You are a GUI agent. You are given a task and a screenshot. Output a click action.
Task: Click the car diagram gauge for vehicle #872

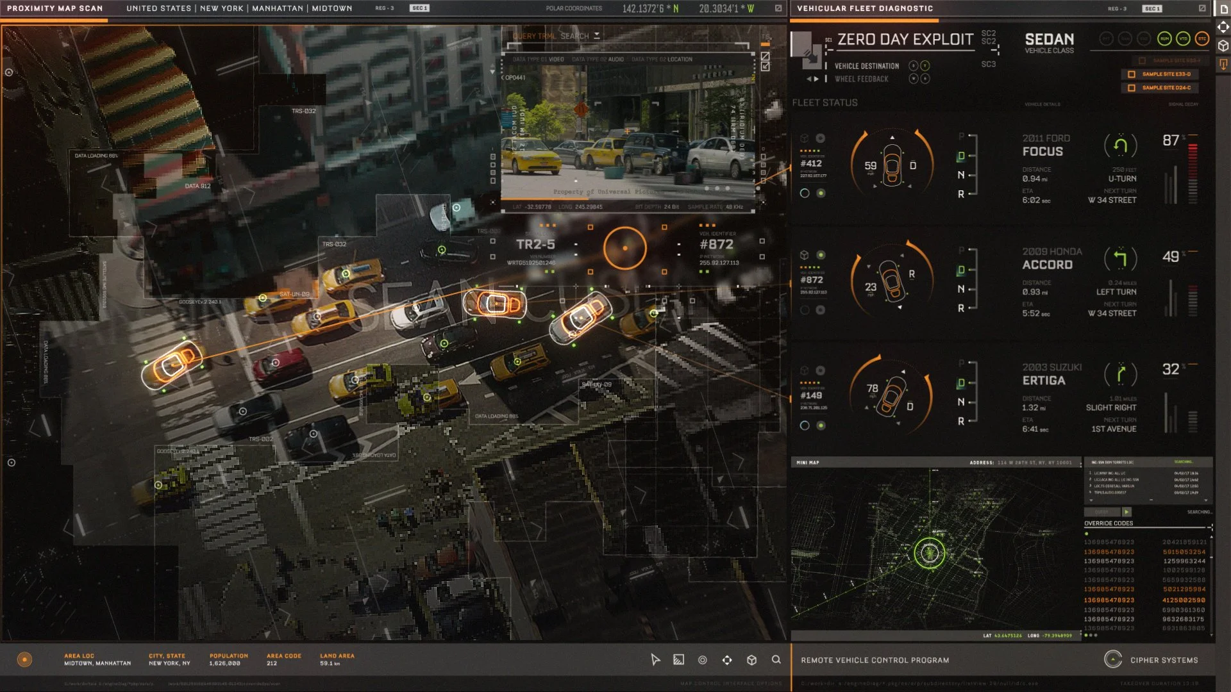[892, 279]
